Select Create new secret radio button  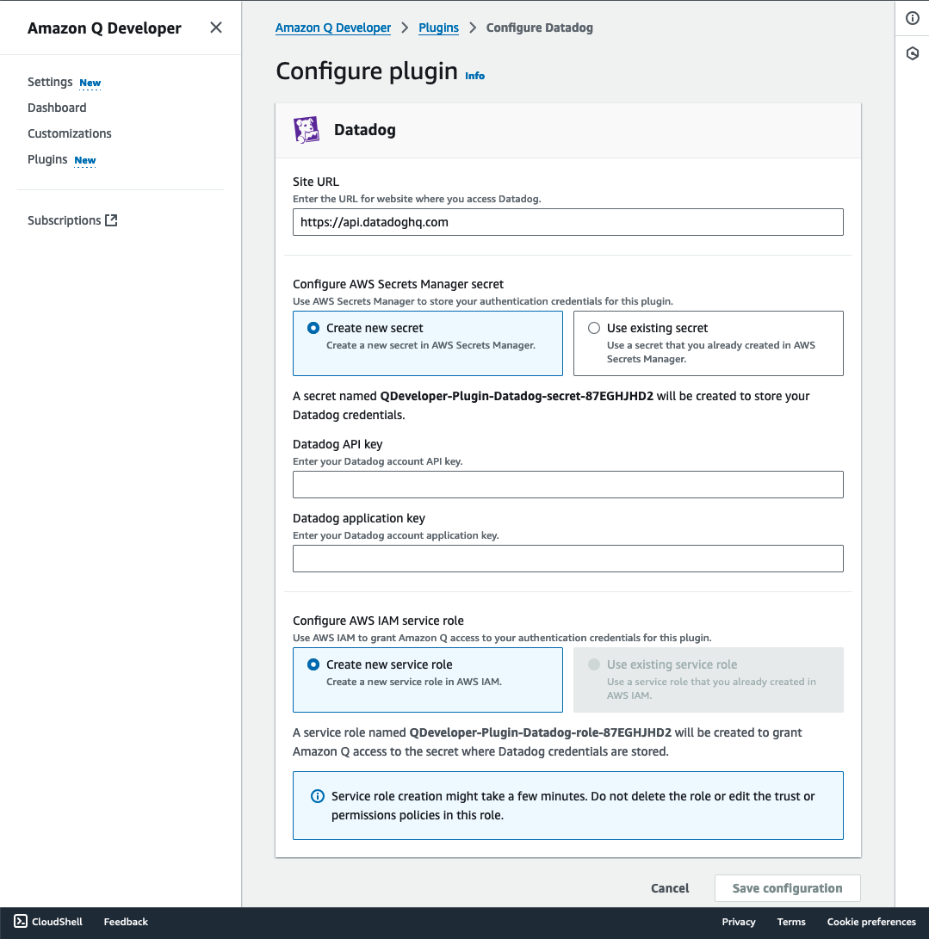click(x=313, y=328)
